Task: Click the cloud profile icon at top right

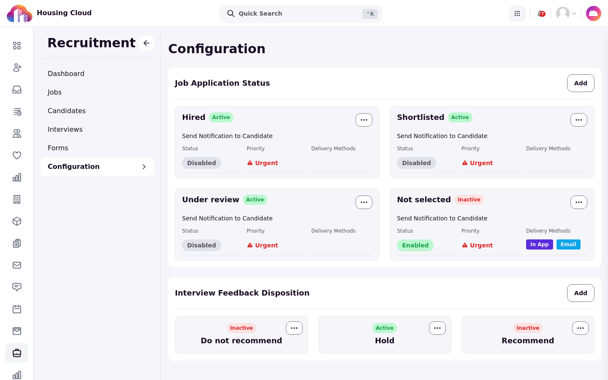Action: (x=594, y=14)
